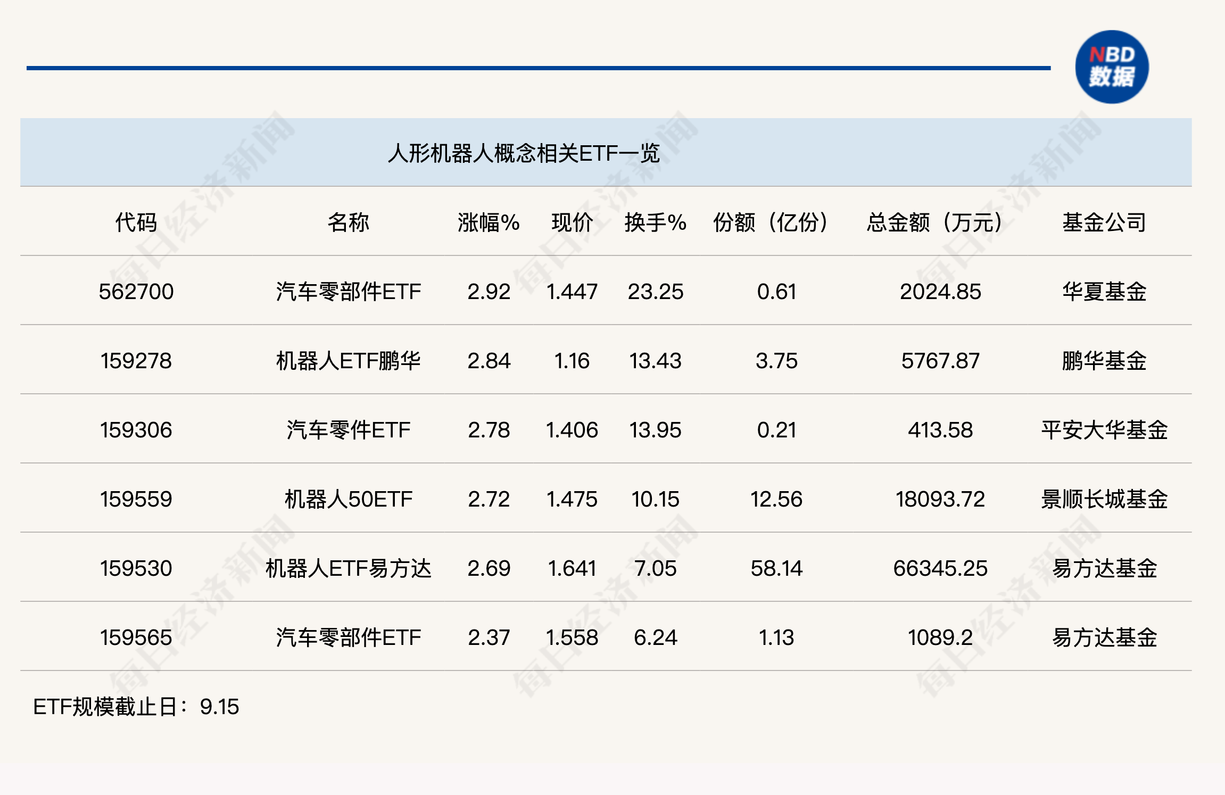This screenshot has width=1225, height=795.
Task: Click the 华夏基金 company cell
Action: pyautogui.click(x=1104, y=292)
